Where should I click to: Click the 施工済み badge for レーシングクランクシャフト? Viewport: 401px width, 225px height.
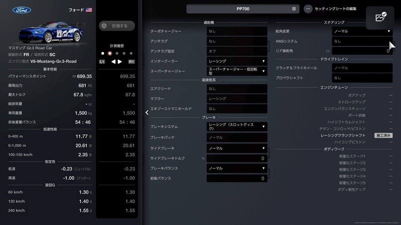click(383, 135)
